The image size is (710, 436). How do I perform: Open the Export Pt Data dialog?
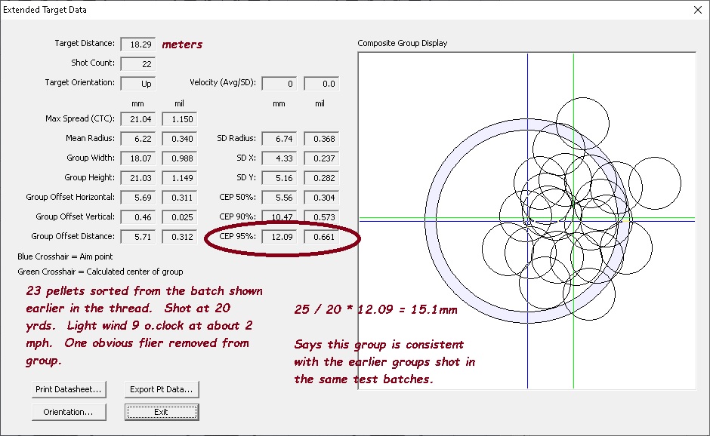(x=162, y=389)
